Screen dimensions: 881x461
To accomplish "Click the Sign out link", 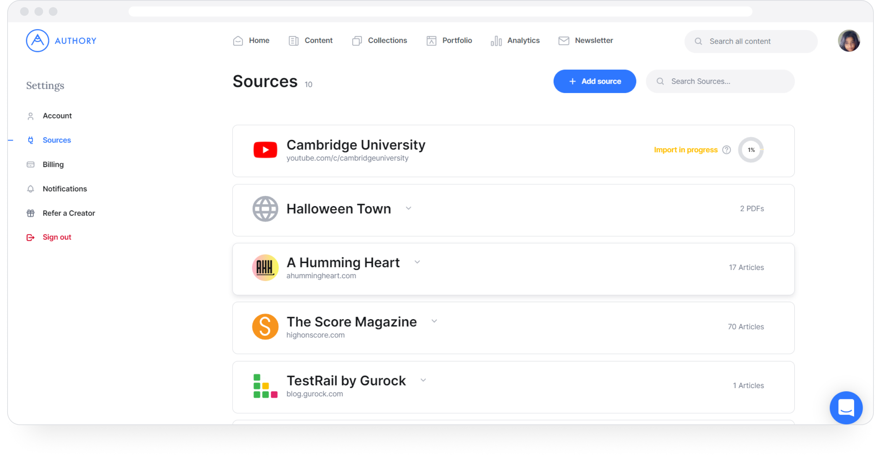I will pyautogui.click(x=57, y=237).
